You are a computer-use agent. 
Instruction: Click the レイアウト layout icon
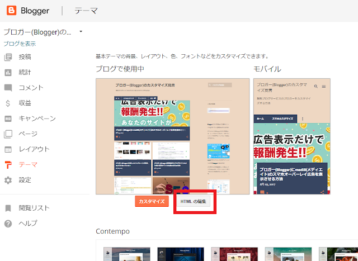tap(8, 149)
